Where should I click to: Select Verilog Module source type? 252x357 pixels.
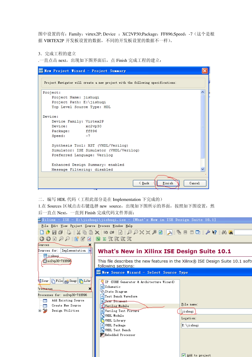tap(117, 306)
